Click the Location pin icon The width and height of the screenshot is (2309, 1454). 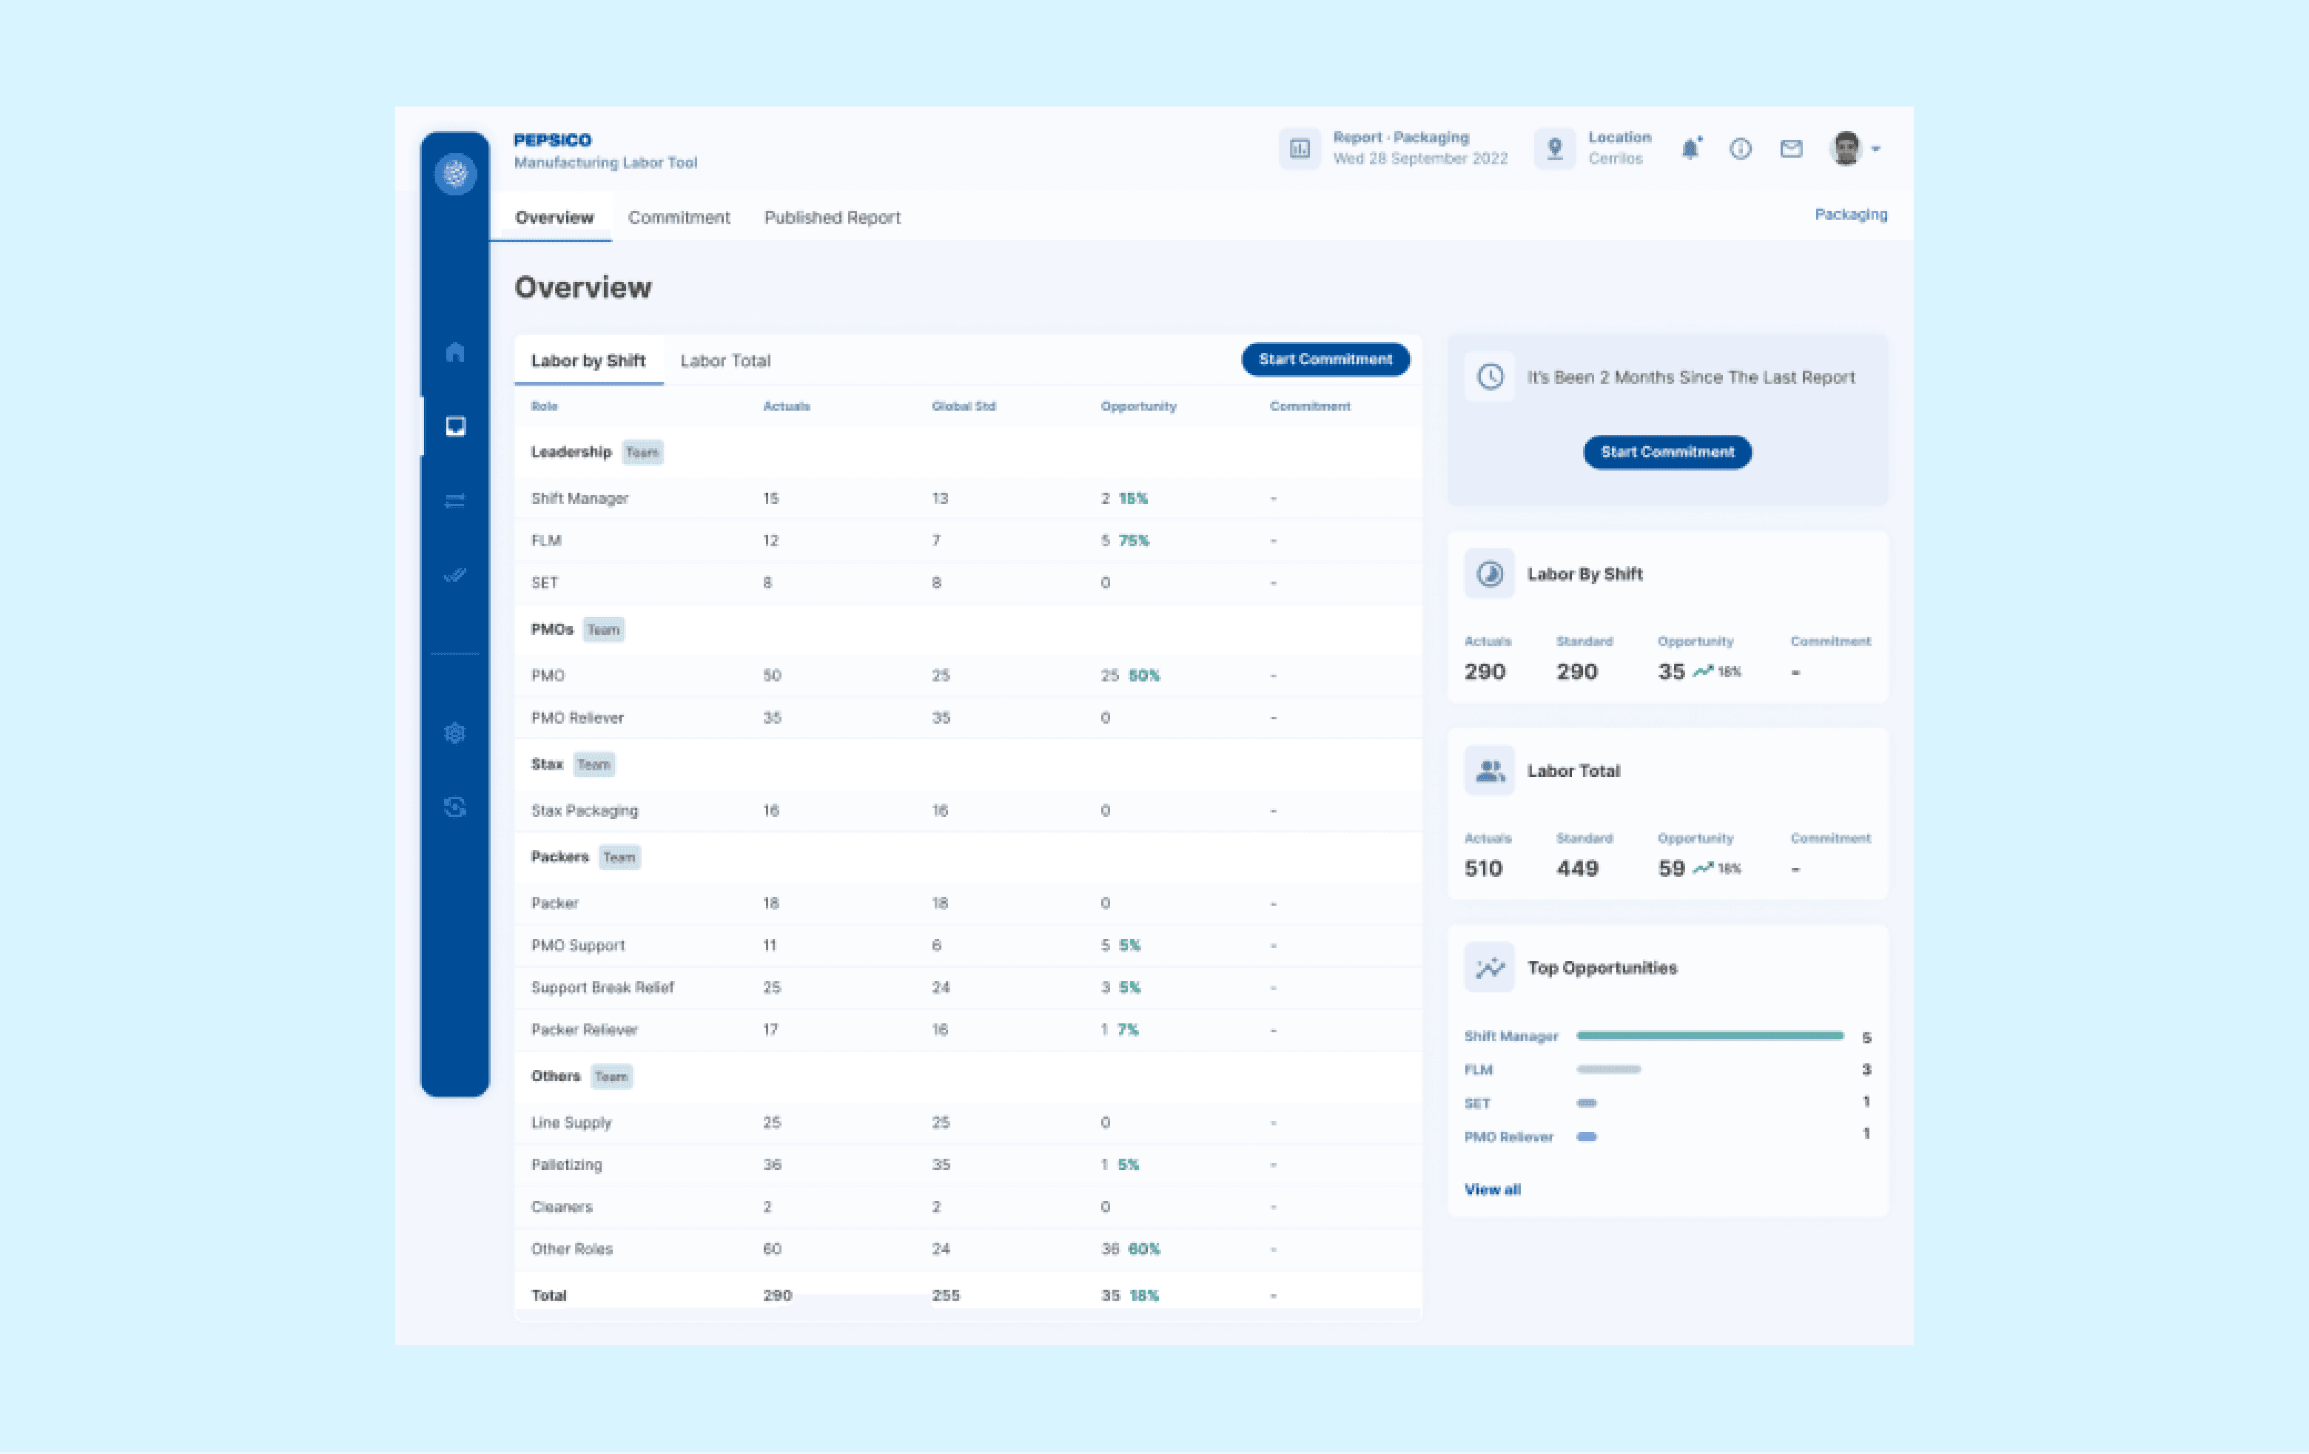(x=1554, y=149)
